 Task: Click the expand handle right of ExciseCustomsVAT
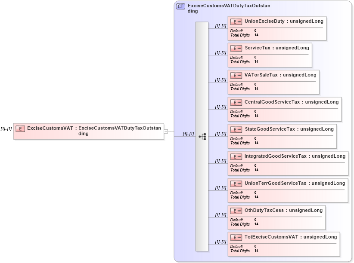tap(165, 131)
